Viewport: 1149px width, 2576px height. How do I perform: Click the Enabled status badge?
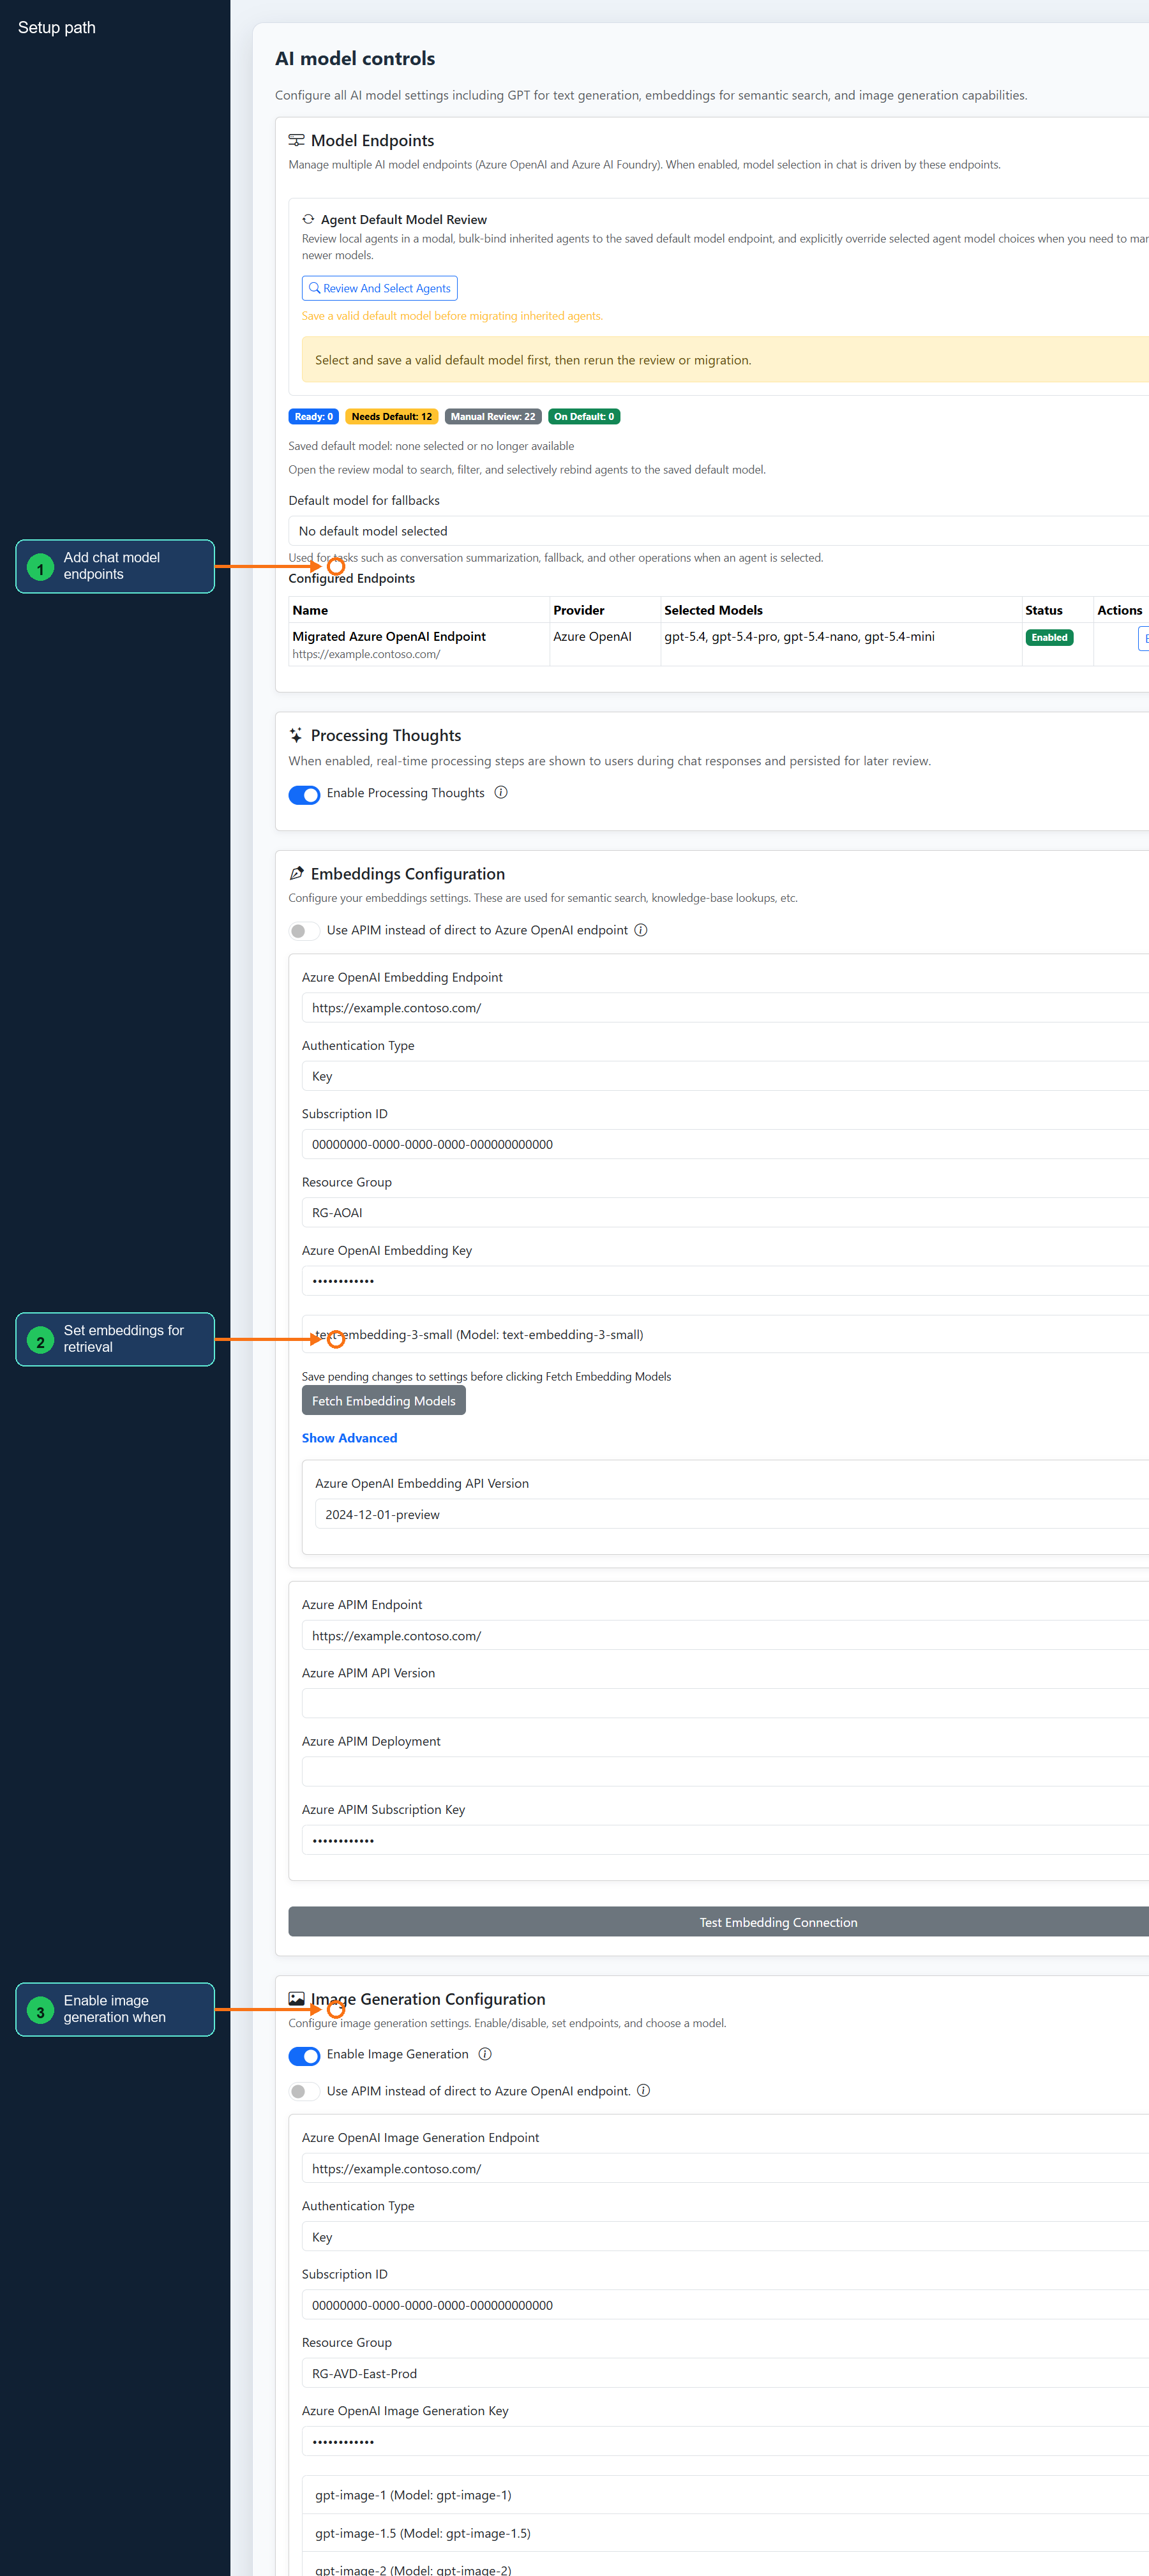1049,637
